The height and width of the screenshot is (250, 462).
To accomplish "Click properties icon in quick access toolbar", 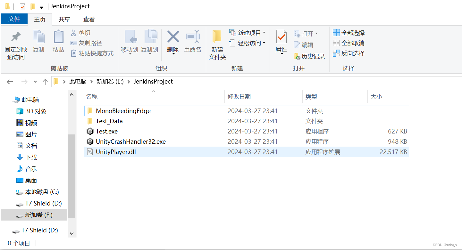I will tap(22, 6).
